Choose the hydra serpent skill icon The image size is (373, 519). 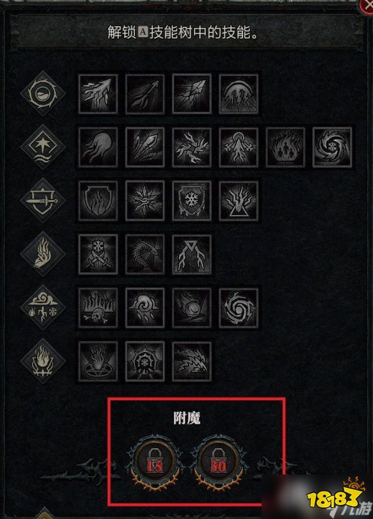pos(145,255)
